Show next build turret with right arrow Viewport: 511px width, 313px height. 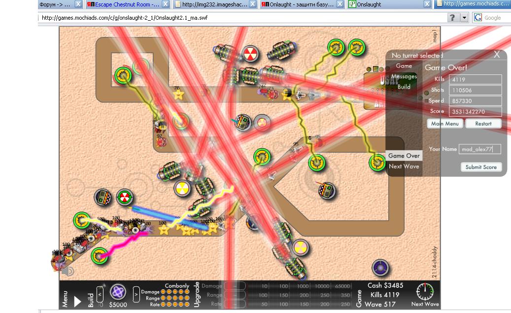click(x=136, y=294)
